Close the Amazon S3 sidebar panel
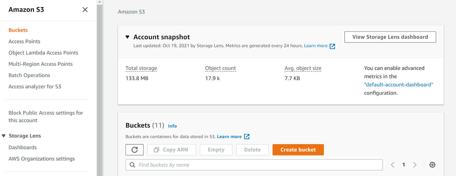The image size is (456, 176). pyautogui.click(x=85, y=10)
